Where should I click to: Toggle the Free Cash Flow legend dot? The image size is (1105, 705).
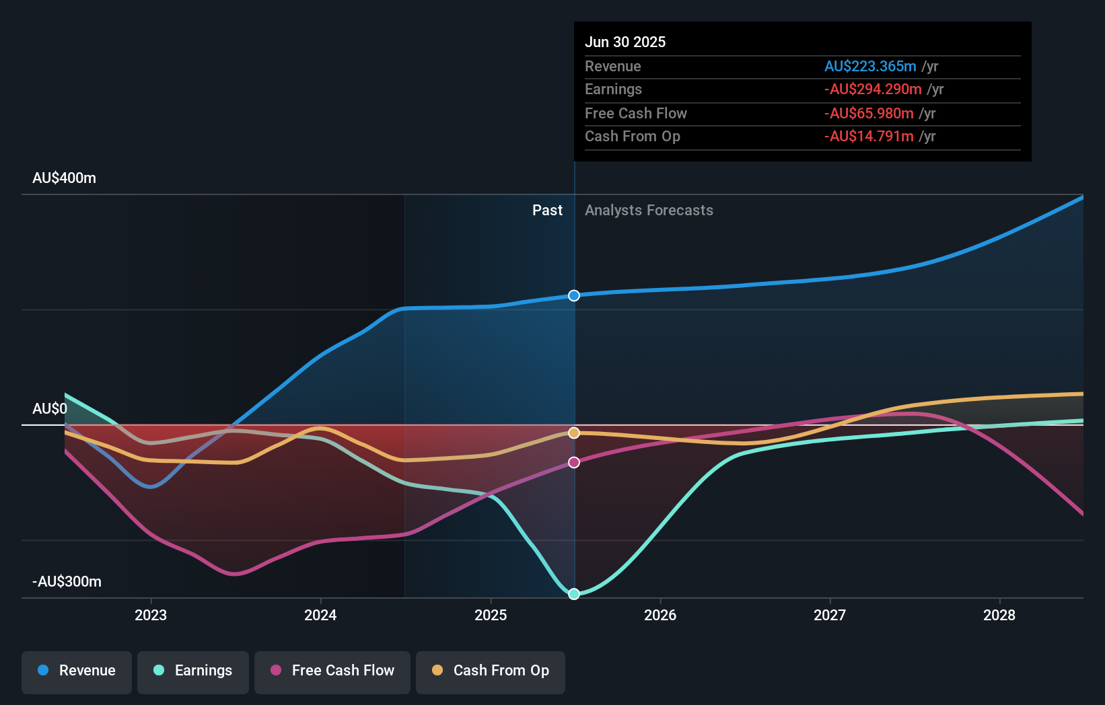tap(277, 670)
